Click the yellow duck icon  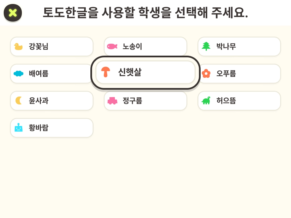(18, 47)
